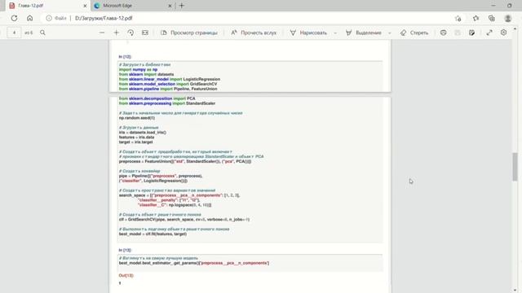Viewport: 522px width, 293px height.
Task: Open the Favorites list
Action: coord(476,18)
